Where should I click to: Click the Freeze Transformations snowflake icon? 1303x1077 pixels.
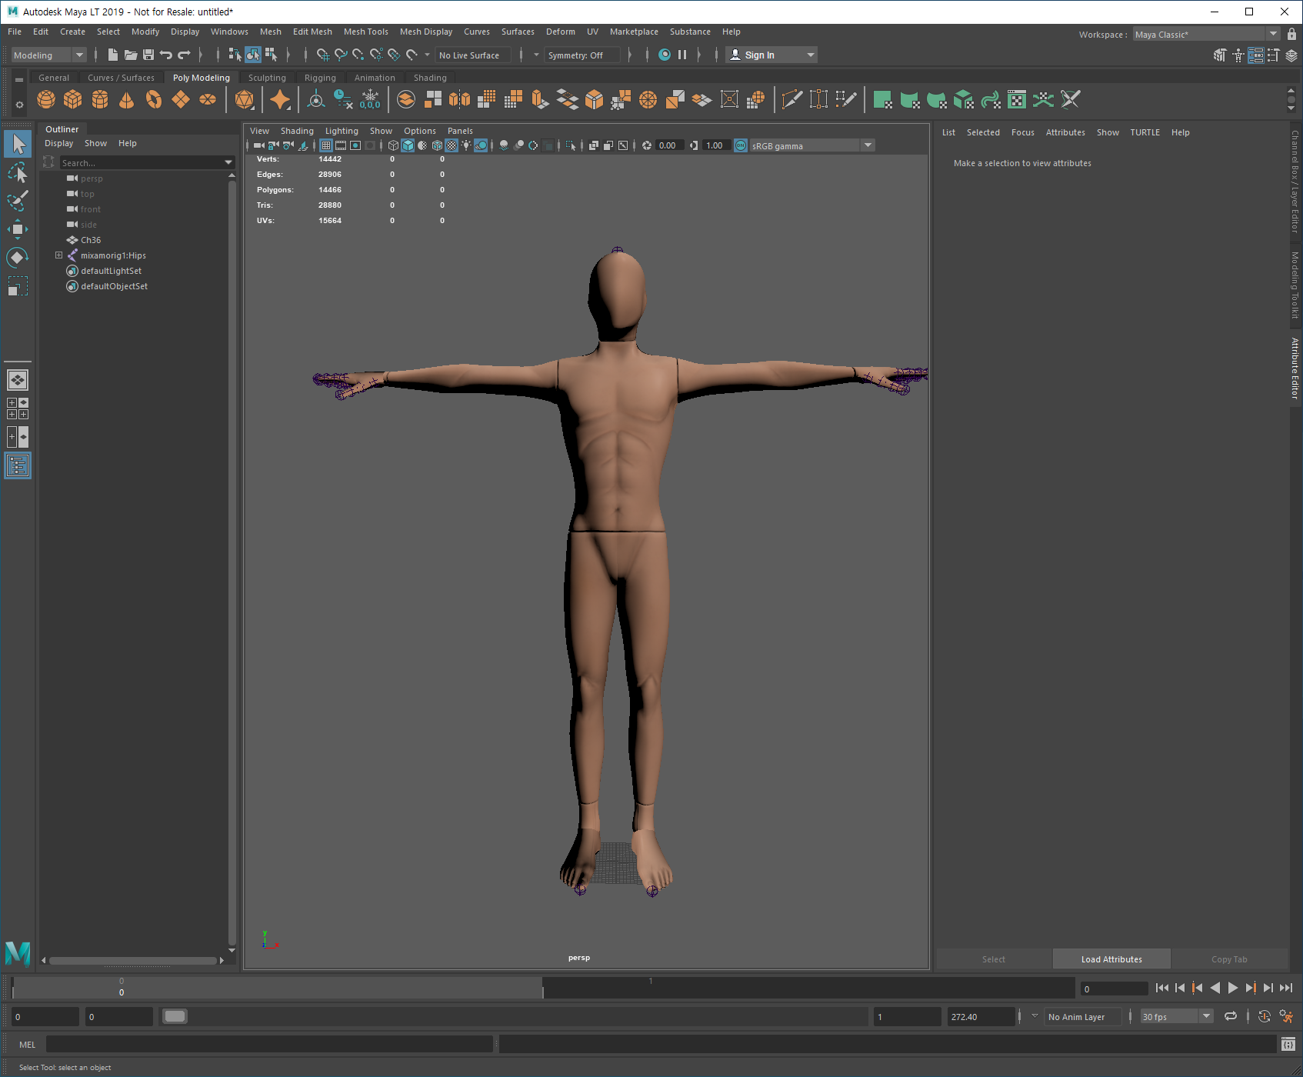(370, 99)
